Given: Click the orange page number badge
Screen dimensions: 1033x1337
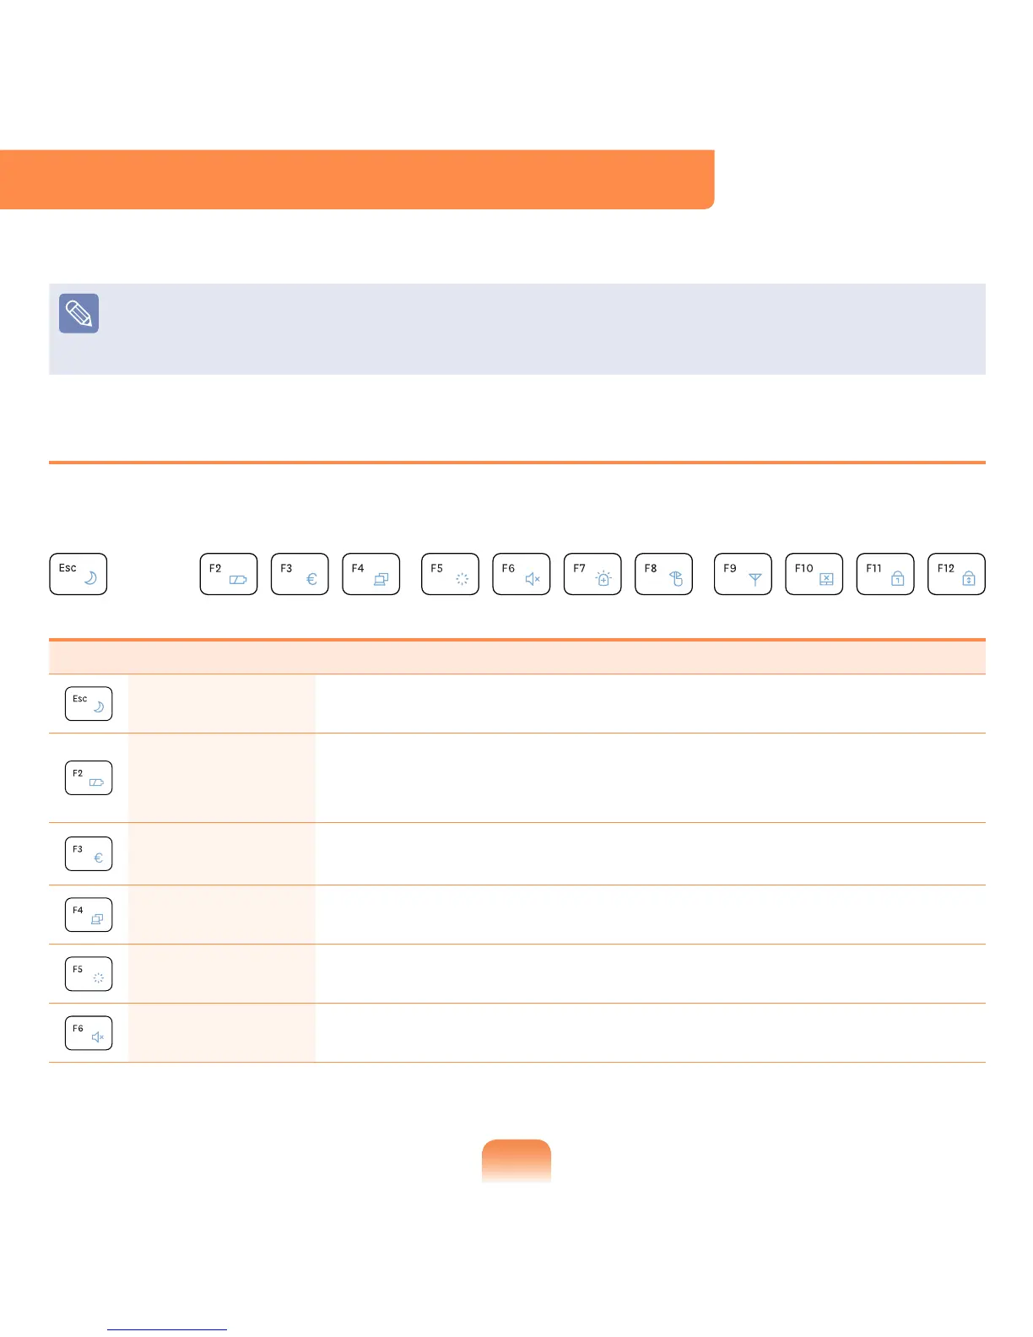Looking at the screenshot, I should [x=516, y=1161].
